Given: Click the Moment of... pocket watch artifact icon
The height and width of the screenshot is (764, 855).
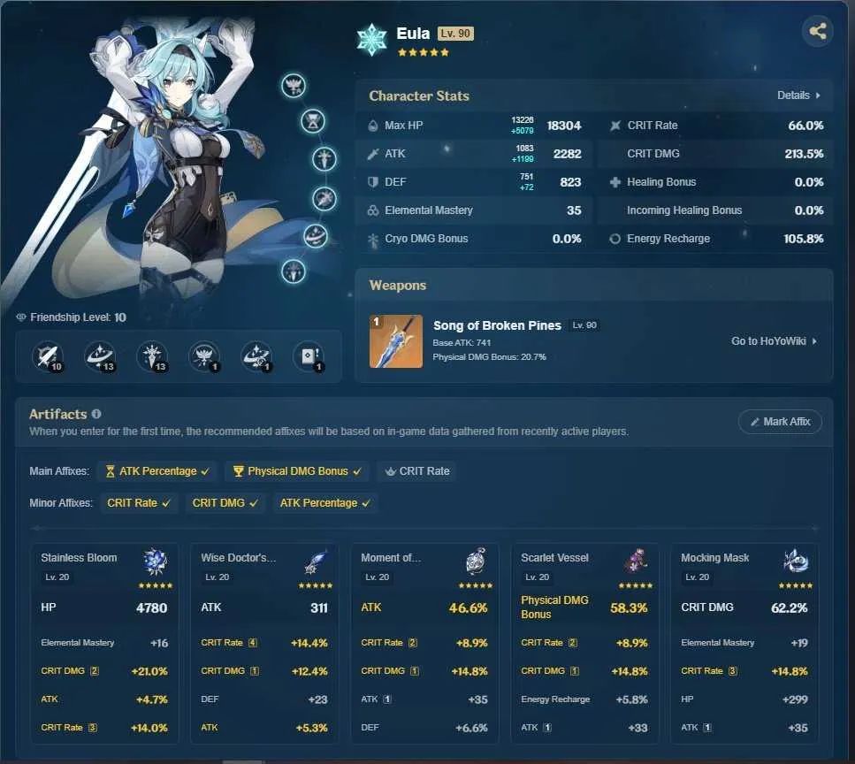Looking at the screenshot, I should click(x=476, y=562).
